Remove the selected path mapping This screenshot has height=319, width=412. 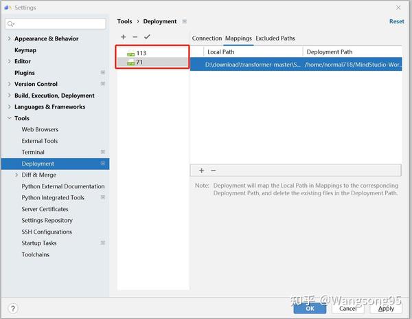tap(213, 170)
